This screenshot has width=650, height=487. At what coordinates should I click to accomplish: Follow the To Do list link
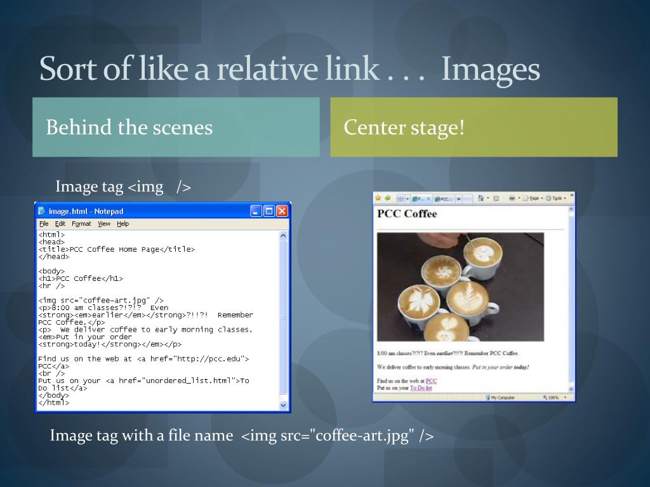click(421, 388)
